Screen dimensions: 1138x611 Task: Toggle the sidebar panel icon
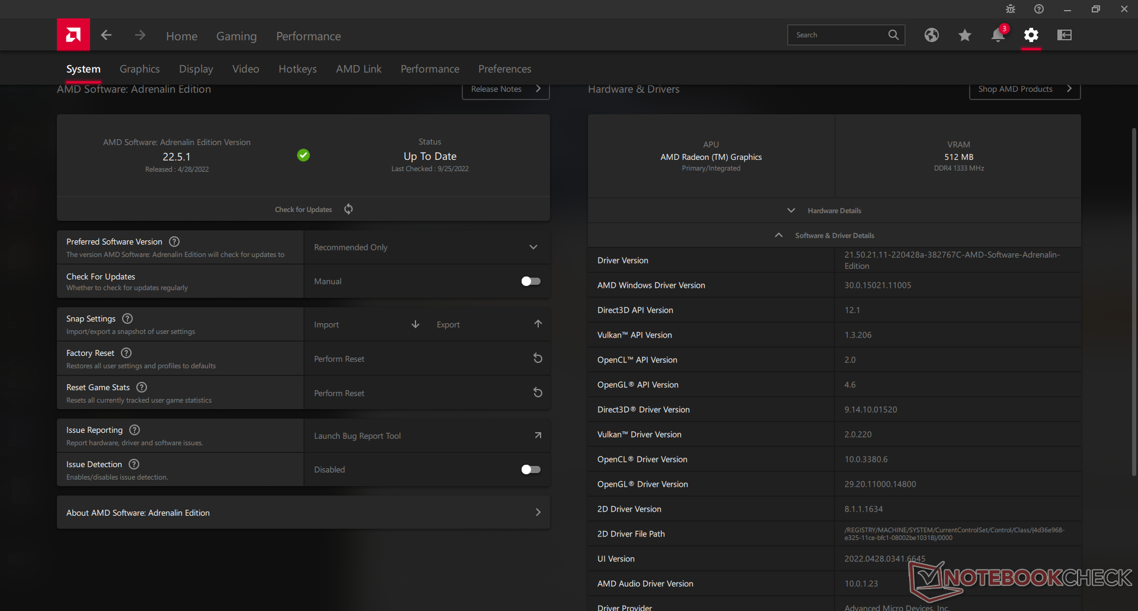point(1065,35)
